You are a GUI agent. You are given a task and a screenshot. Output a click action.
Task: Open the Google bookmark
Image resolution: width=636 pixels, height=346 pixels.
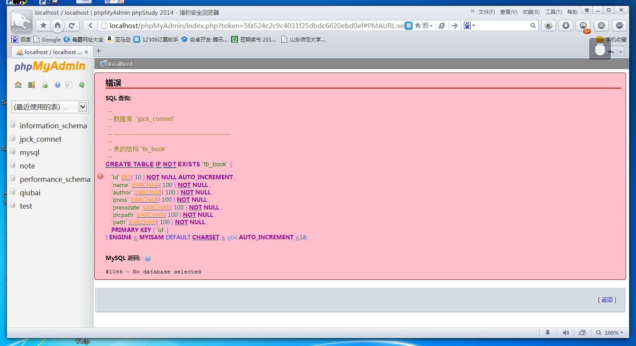click(47, 39)
